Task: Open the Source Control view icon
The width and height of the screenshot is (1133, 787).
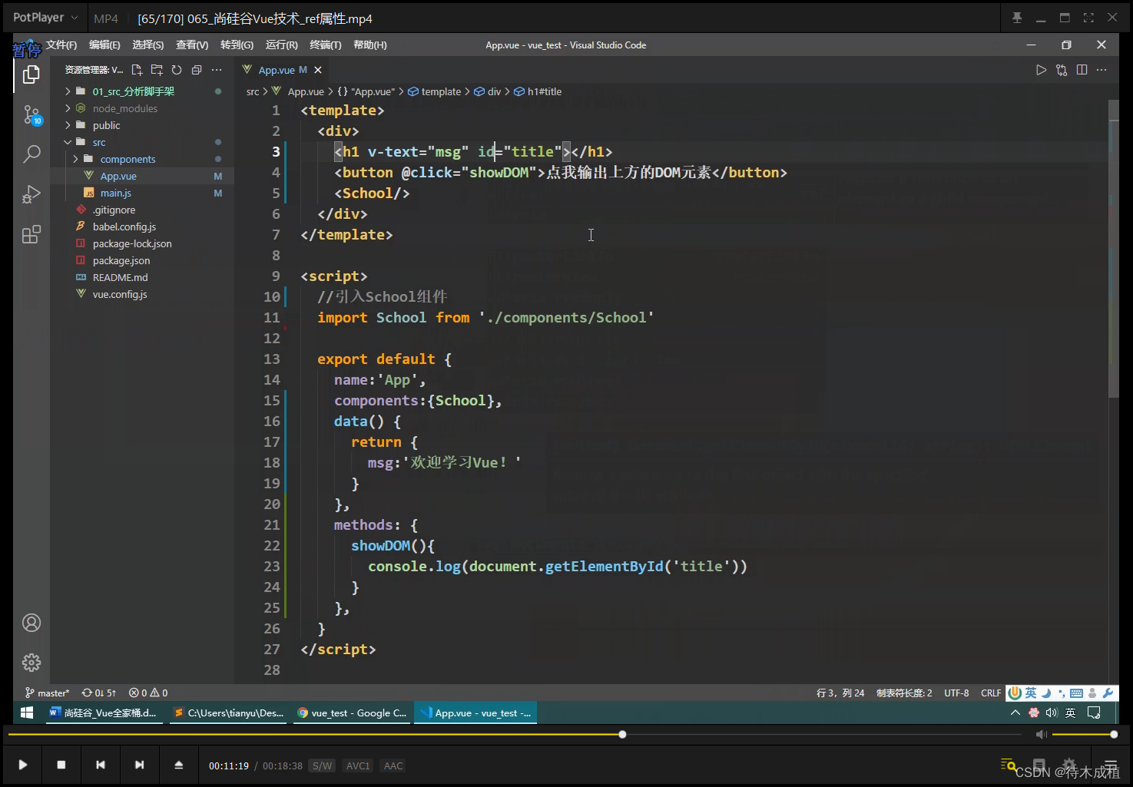Action: coord(31,115)
